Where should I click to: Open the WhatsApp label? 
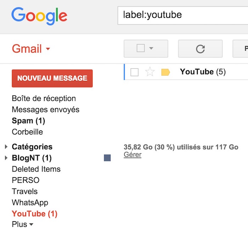(x=30, y=203)
